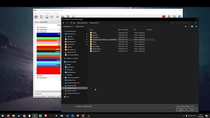
Task: Open Музыка under Мой компьютер
Action: point(69,75)
